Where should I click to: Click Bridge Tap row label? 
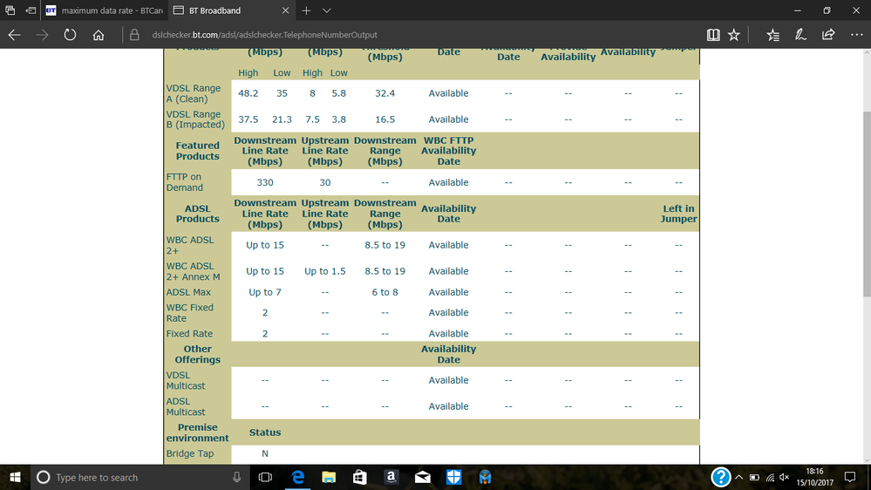coord(190,453)
